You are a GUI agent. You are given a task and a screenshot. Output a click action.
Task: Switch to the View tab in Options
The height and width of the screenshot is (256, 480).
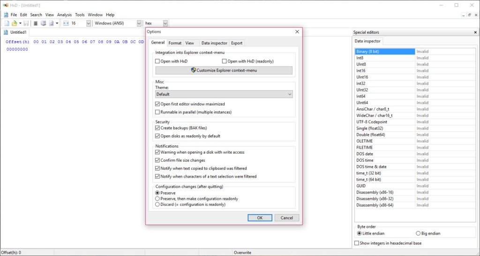190,43
